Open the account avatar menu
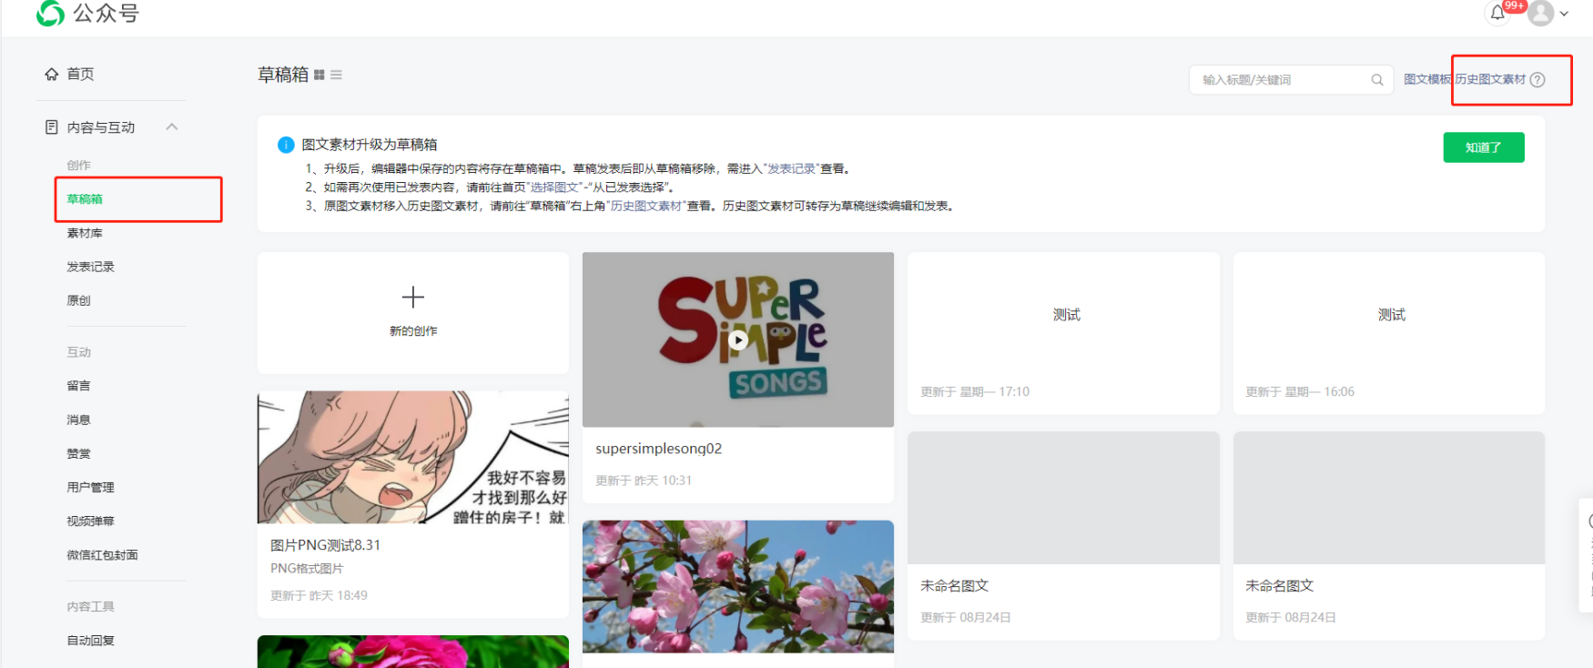The image size is (1593, 668). pos(1540,13)
